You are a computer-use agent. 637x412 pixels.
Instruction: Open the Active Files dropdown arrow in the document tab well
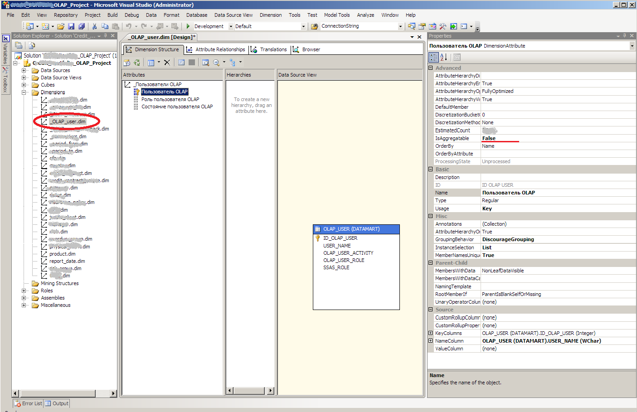click(x=412, y=37)
